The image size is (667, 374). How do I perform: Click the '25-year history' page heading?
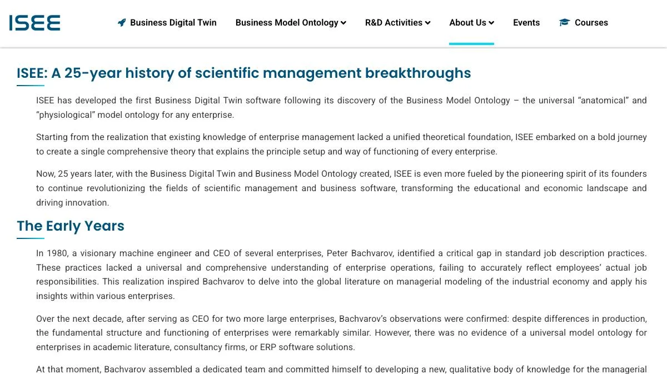click(x=243, y=73)
